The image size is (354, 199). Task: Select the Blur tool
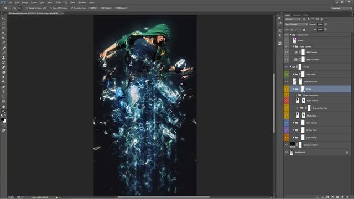pyautogui.click(x=3, y=77)
